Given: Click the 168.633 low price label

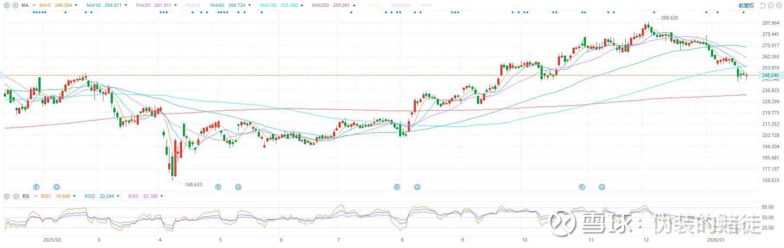Looking at the screenshot, I should click(x=193, y=184).
